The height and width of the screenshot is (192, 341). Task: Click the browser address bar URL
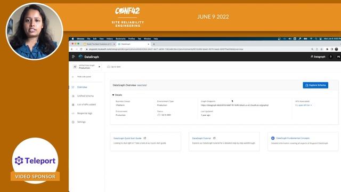[166, 49]
